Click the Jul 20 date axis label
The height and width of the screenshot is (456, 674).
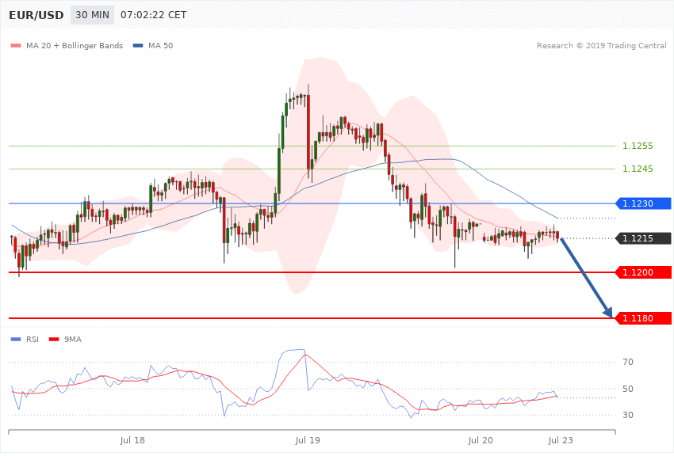(481, 440)
